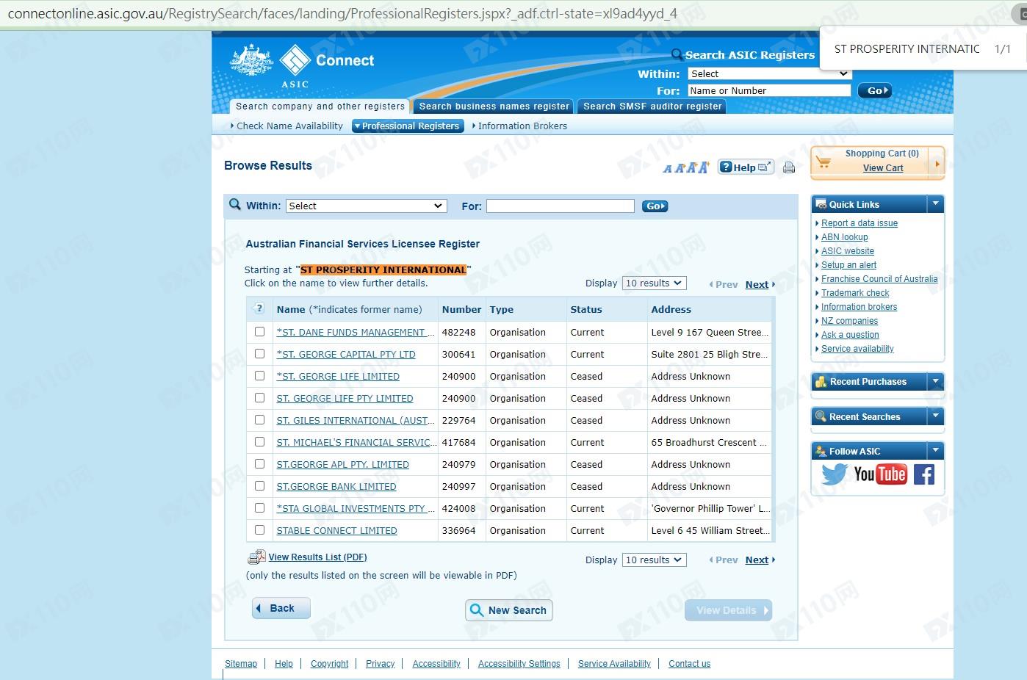
Task: Open ASIC YouTube channel icon
Action: click(x=880, y=474)
